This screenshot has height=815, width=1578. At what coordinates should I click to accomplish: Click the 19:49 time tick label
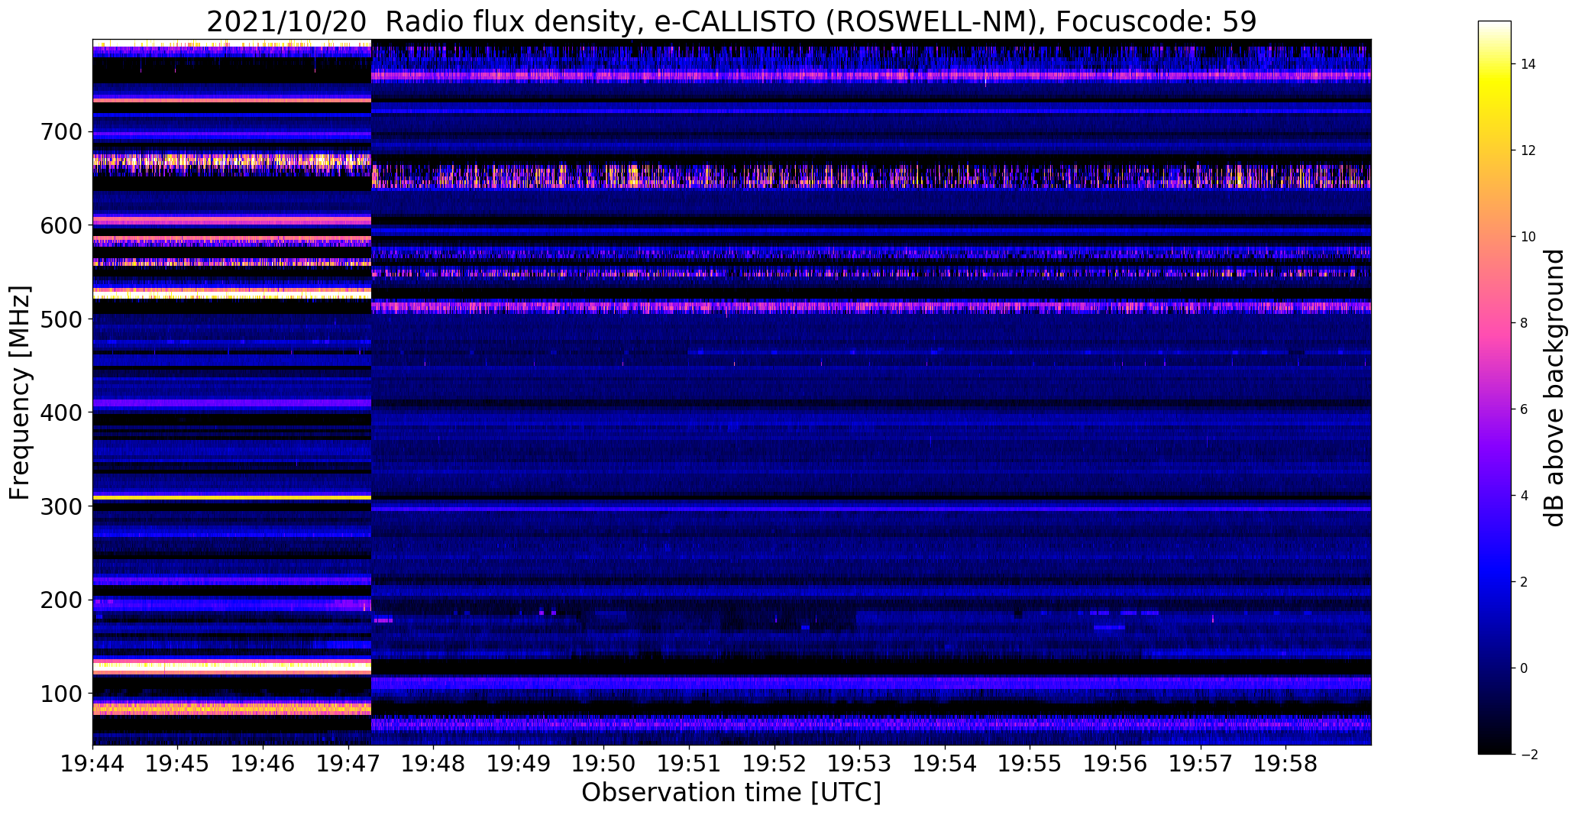pyautogui.click(x=519, y=764)
